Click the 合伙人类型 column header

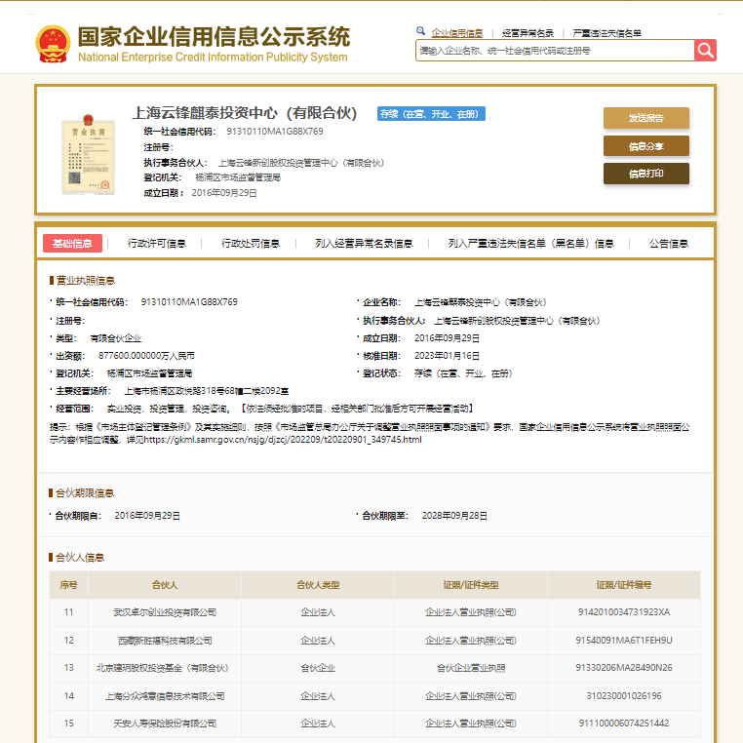click(x=318, y=585)
